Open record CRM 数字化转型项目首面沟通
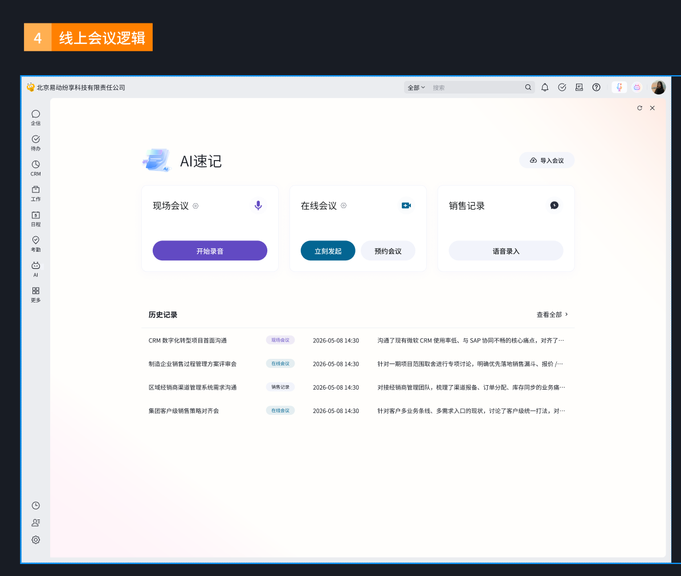The image size is (681, 576). pyautogui.click(x=187, y=340)
